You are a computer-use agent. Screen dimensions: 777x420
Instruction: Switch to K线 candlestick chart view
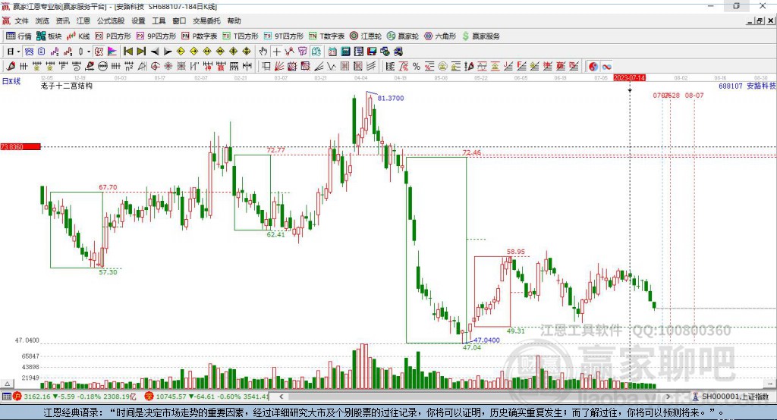pyautogui.click(x=78, y=36)
